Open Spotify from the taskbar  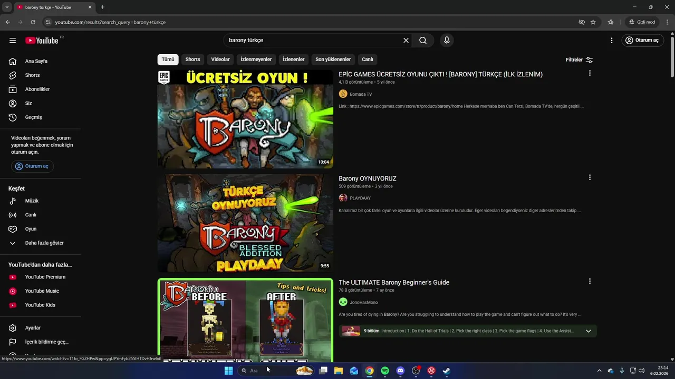385,371
